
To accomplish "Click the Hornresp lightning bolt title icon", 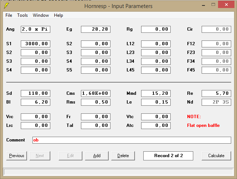I will click(x=6, y=6).
